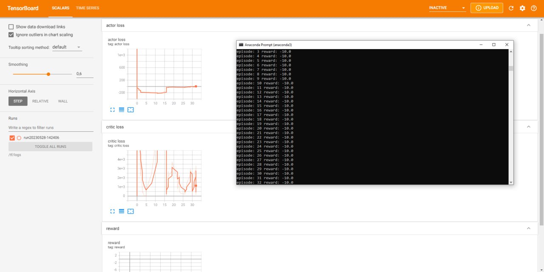Image resolution: width=544 pixels, height=272 pixels.
Task: Select RELATIVE horizontal axis option
Action: [x=40, y=101]
